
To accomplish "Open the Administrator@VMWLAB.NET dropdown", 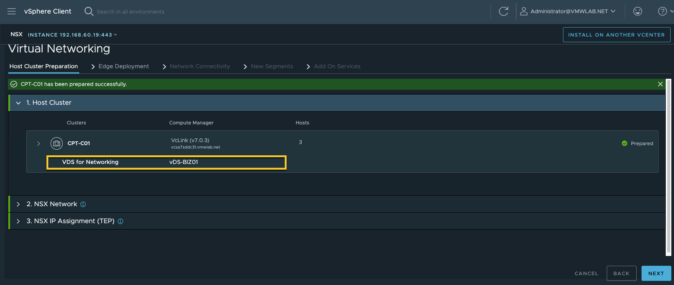I will 573,11.
